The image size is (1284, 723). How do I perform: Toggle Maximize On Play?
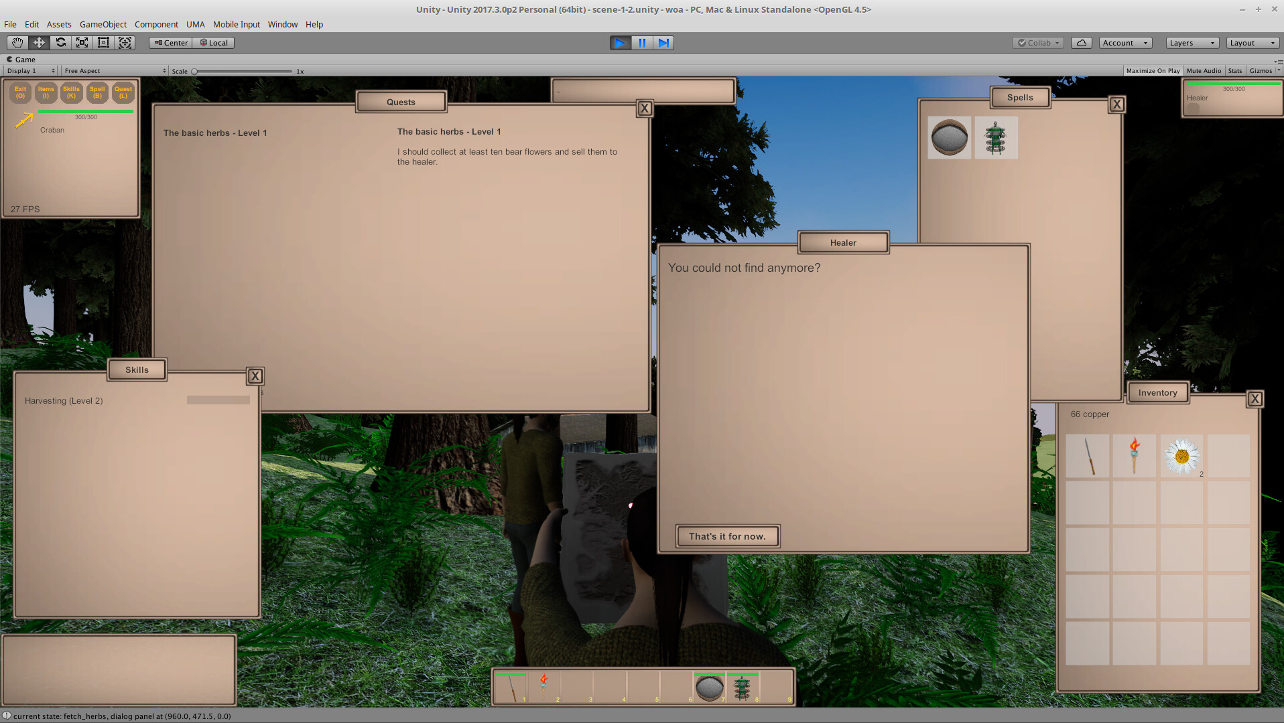tap(1152, 70)
